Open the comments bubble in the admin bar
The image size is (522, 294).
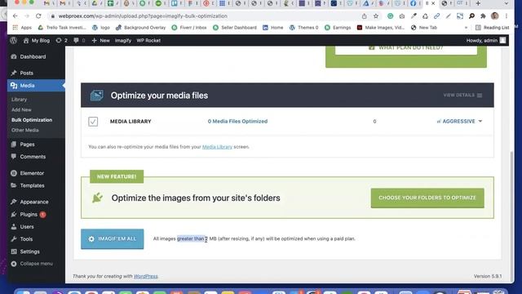79,40
